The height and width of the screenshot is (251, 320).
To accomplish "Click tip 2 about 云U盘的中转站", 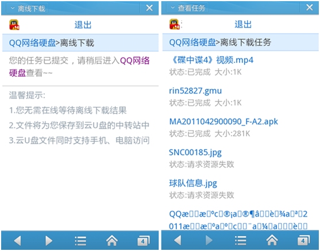I will point(79,125).
